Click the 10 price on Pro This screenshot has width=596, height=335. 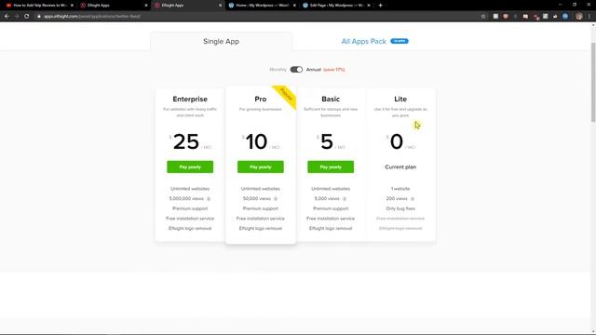pos(256,141)
